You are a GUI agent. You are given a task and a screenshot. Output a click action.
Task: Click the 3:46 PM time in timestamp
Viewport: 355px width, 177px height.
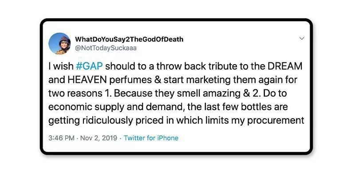click(x=61, y=138)
